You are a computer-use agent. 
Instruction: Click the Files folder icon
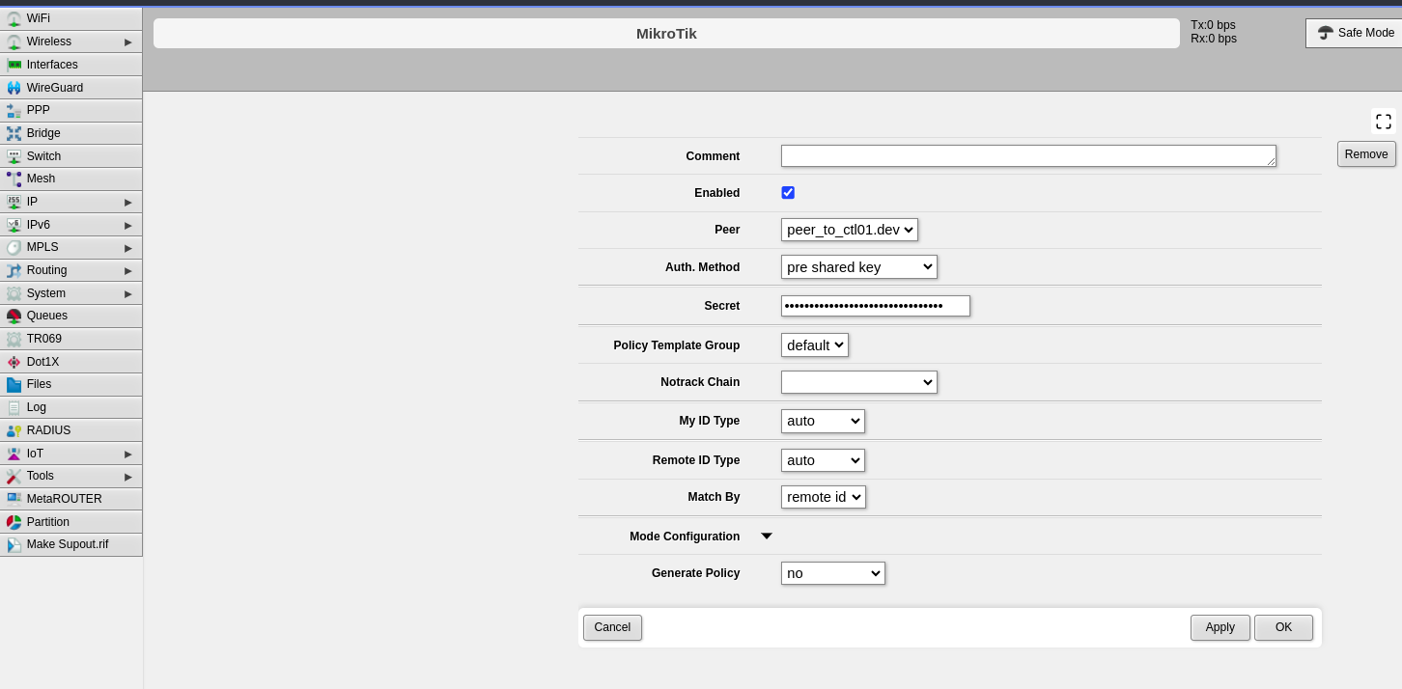tap(14, 384)
